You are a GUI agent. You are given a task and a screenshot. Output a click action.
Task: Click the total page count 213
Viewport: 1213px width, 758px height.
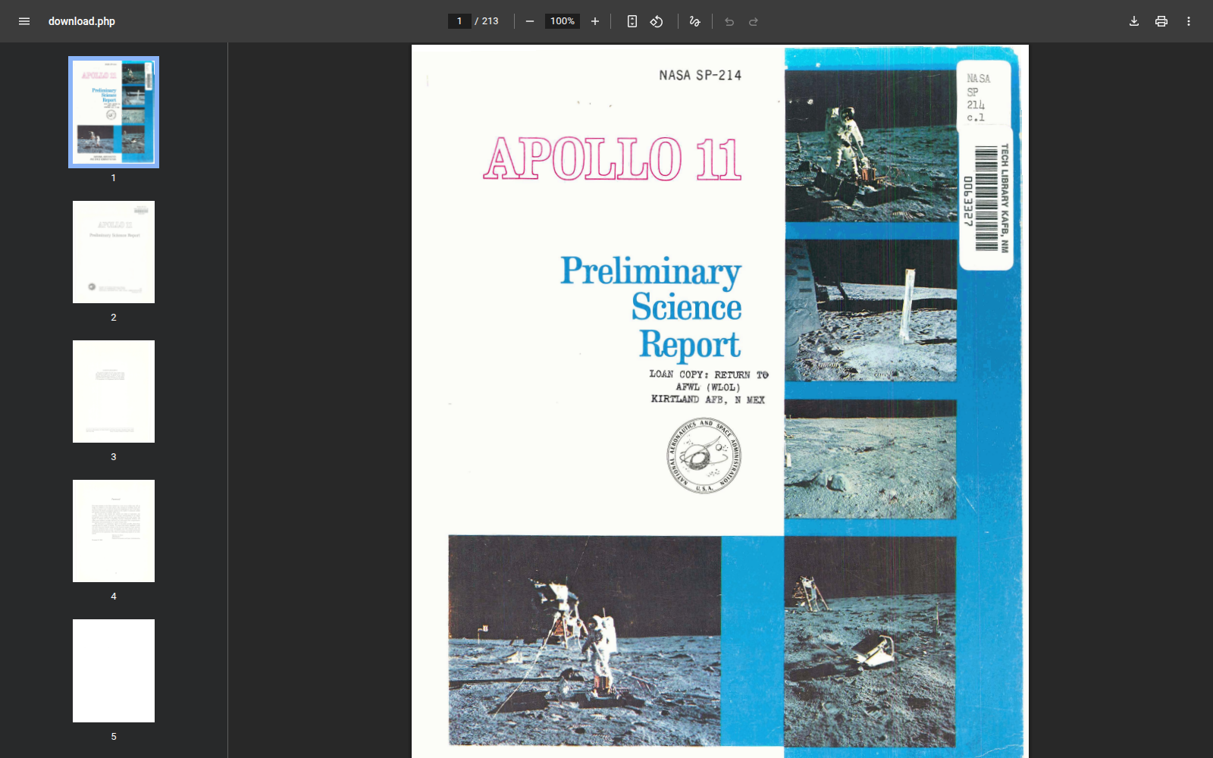(491, 21)
